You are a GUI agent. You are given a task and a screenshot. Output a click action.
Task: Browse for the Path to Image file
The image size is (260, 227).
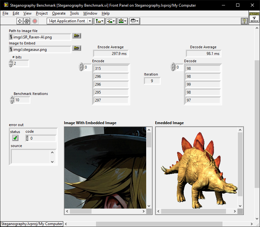tap(77, 36)
